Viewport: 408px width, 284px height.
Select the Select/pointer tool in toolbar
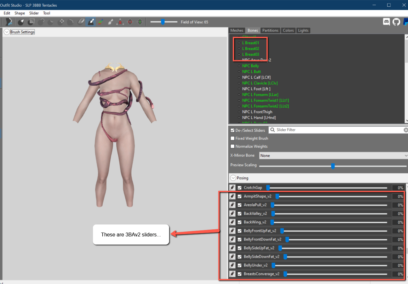pos(21,22)
